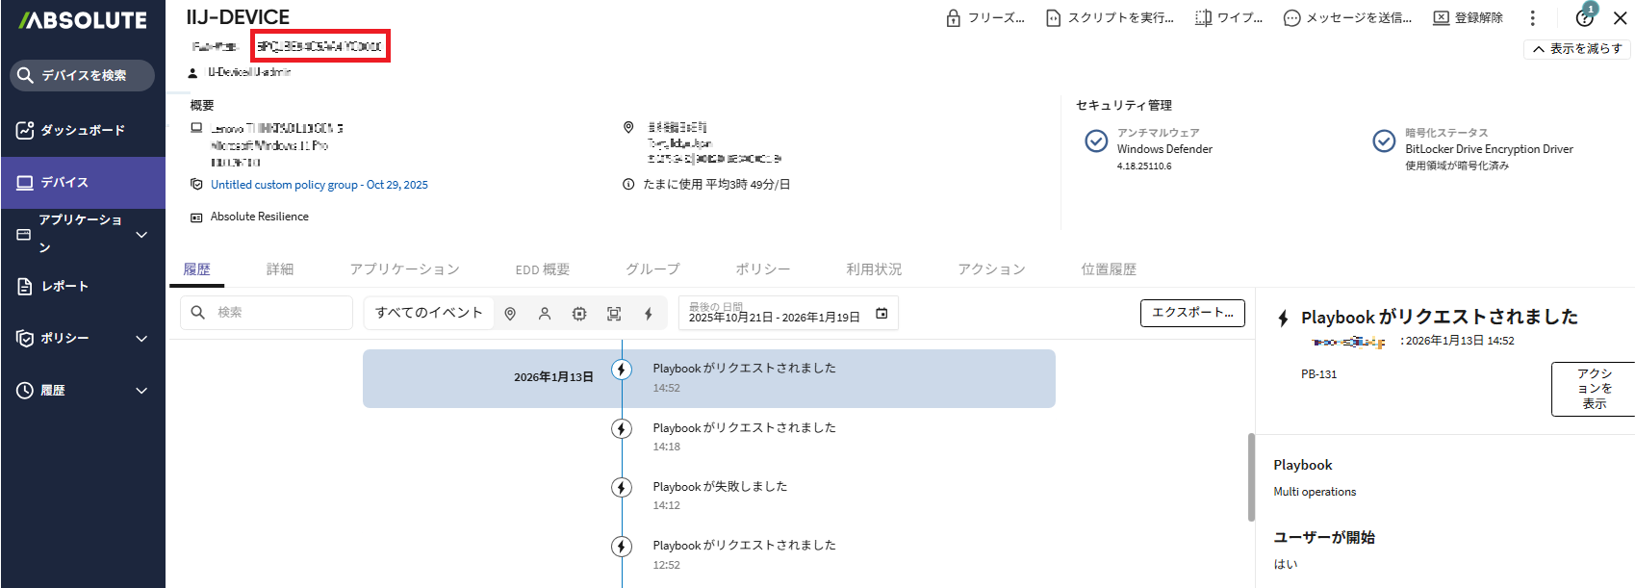Open the date range calendar picker
The image size is (1635, 588).
click(x=881, y=314)
